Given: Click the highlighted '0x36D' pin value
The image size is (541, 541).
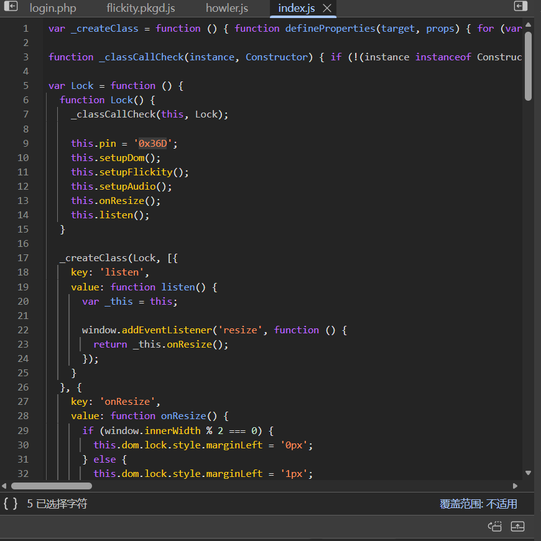Looking at the screenshot, I should (152, 143).
